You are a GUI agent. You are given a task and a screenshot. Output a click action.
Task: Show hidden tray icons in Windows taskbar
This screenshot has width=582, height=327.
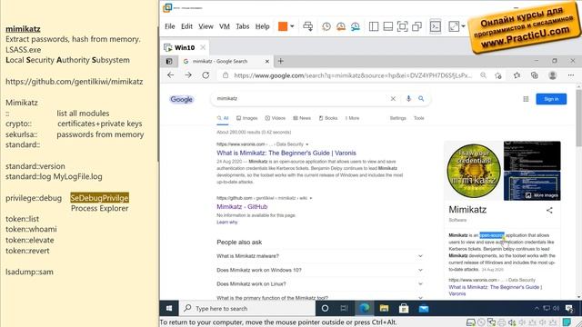click(537, 309)
